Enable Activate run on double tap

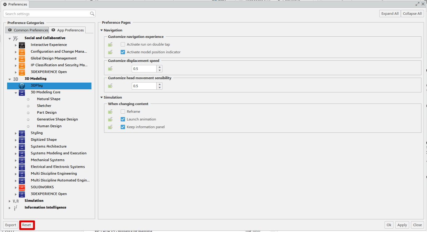pos(123,44)
